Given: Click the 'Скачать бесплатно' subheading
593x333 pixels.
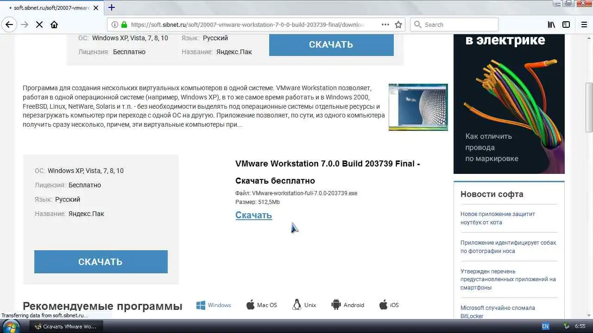Looking at the screenshot, I should coord(275,181).
